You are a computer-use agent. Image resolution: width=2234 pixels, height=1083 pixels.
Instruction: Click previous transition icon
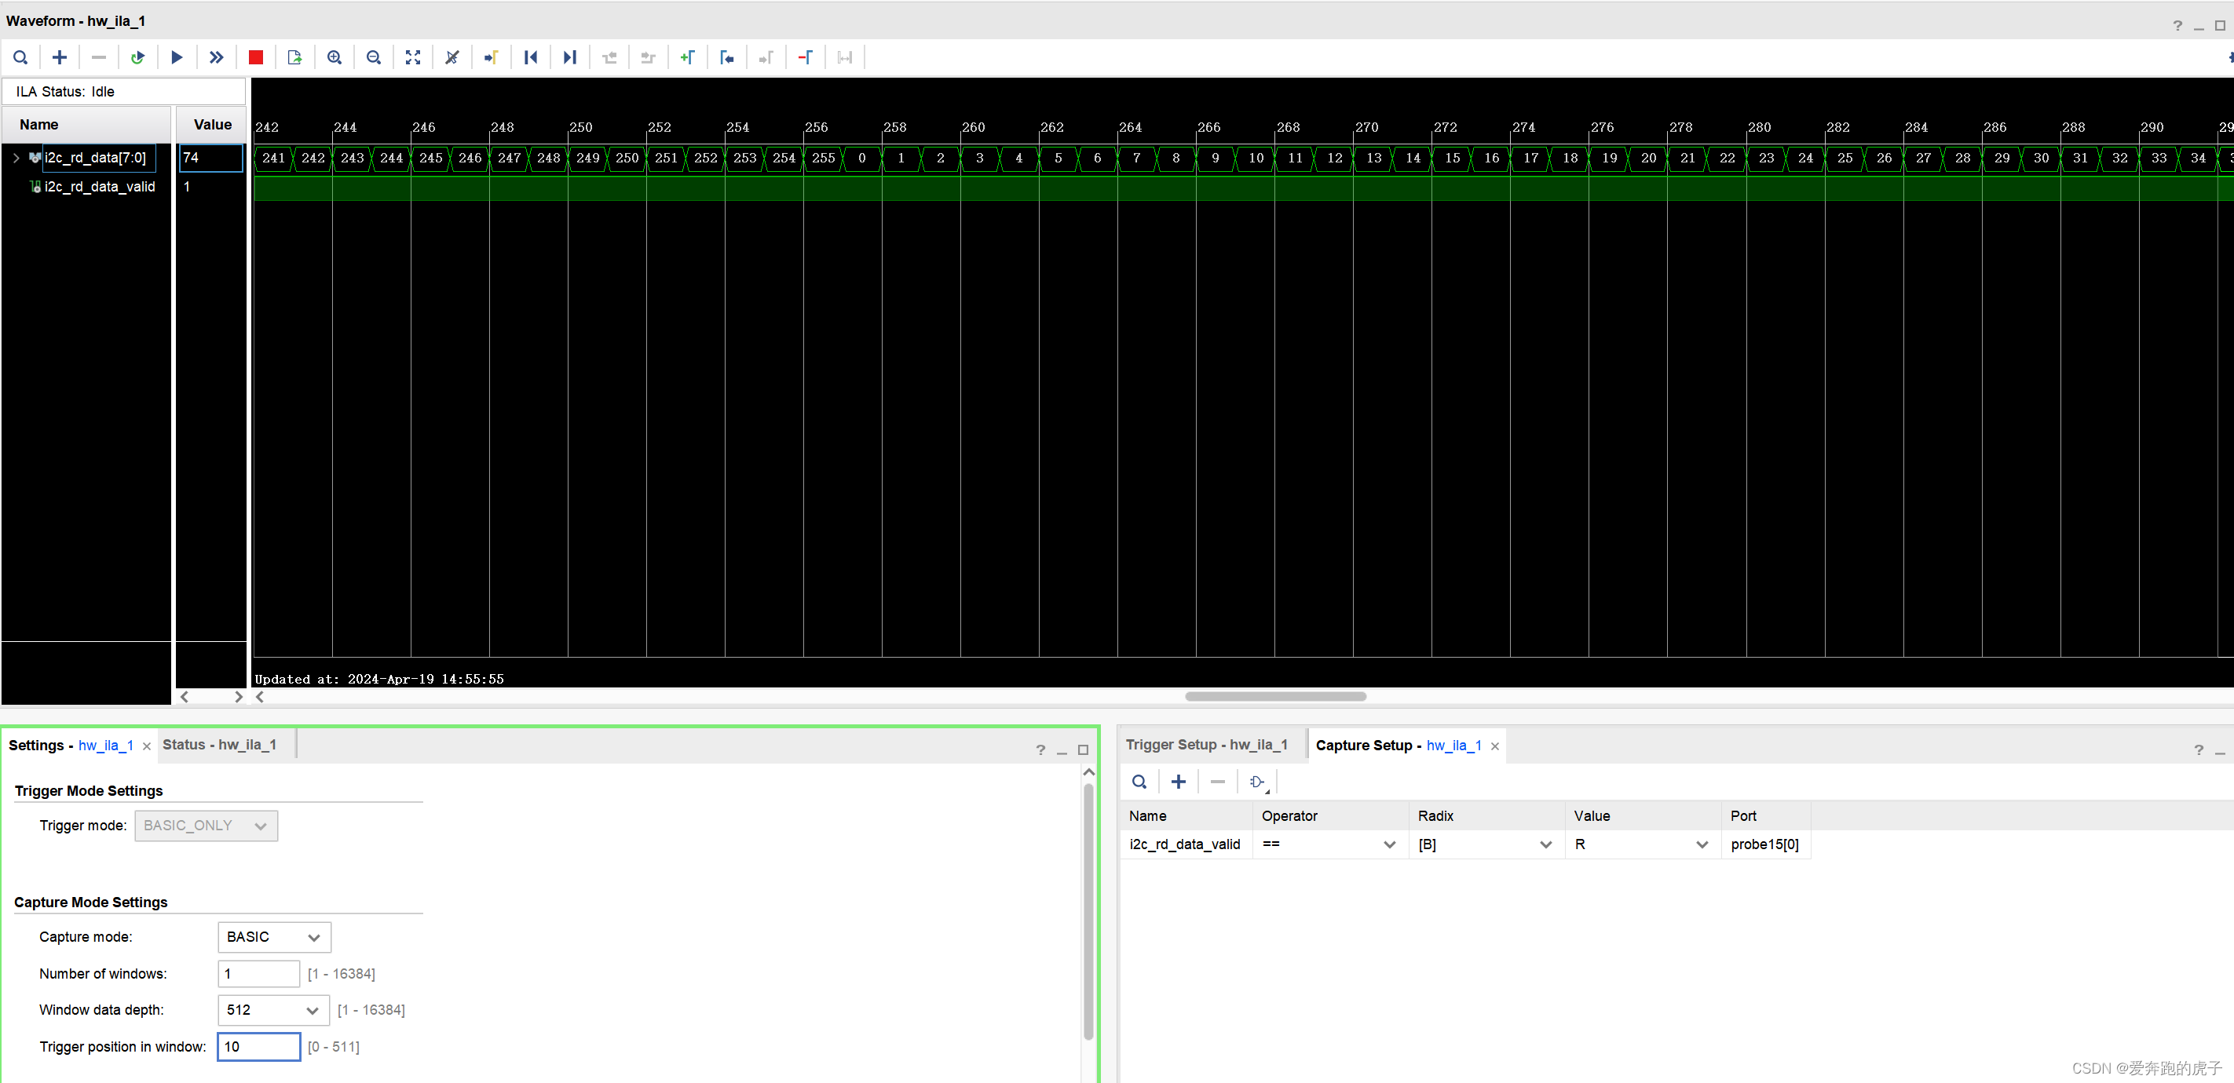tap(609, 57)
